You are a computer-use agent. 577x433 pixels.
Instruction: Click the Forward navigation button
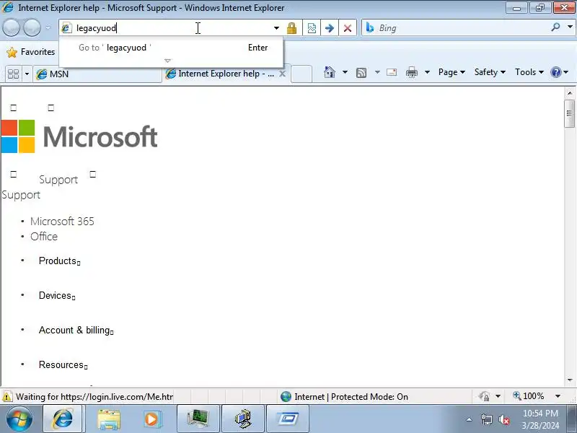[32, 27]
